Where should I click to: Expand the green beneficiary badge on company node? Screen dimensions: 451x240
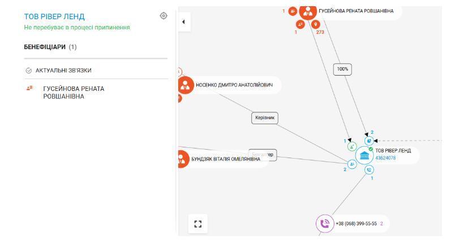coord(352,146)
